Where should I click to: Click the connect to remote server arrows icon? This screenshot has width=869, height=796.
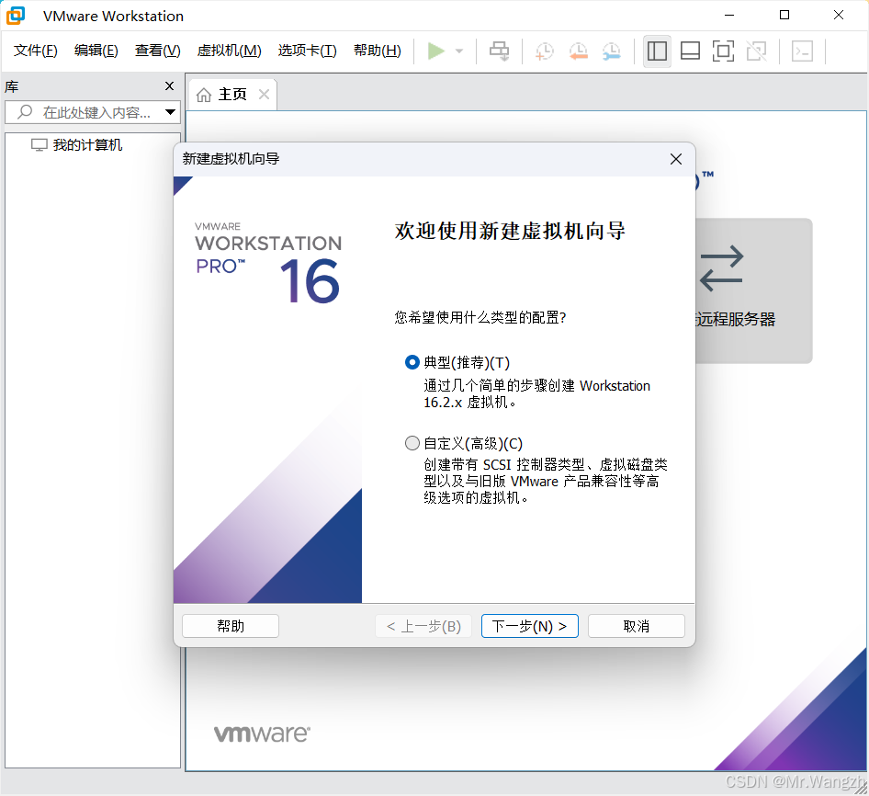pos(721,268)
